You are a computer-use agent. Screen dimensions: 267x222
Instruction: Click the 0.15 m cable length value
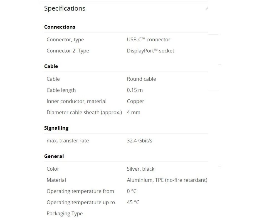point(135,90)
